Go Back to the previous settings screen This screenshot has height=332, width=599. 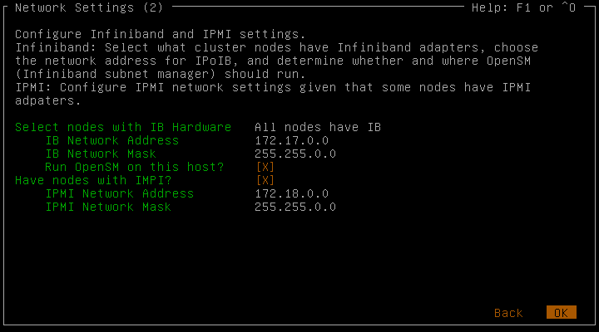[508, 313]
